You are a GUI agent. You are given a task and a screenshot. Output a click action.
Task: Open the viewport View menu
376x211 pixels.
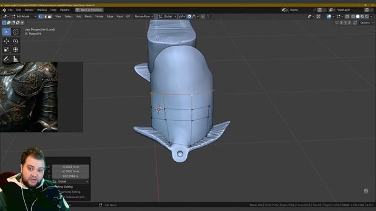58,16
